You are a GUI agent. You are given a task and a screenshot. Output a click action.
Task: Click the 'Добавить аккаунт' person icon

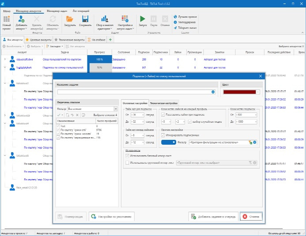tap(21, 19)
